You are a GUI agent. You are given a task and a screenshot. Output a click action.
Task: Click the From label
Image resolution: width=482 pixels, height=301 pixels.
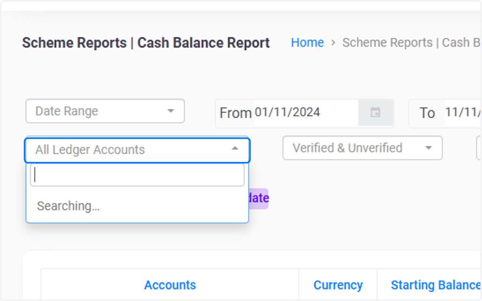pyautogui.click(x=235, y=113)
